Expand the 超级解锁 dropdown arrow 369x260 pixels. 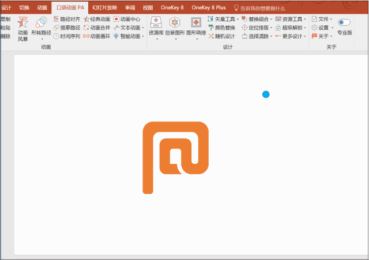pyautogui.click(x=305, y=28)
